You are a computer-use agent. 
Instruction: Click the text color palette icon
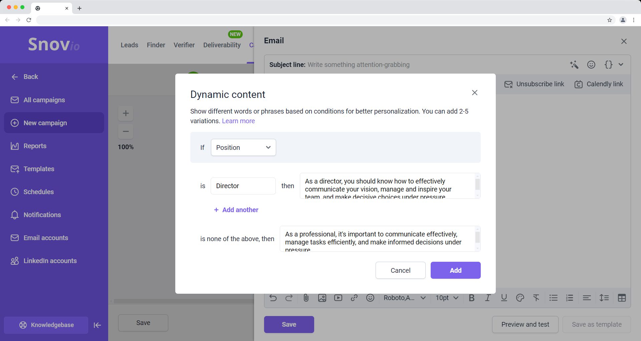(520, 298)
